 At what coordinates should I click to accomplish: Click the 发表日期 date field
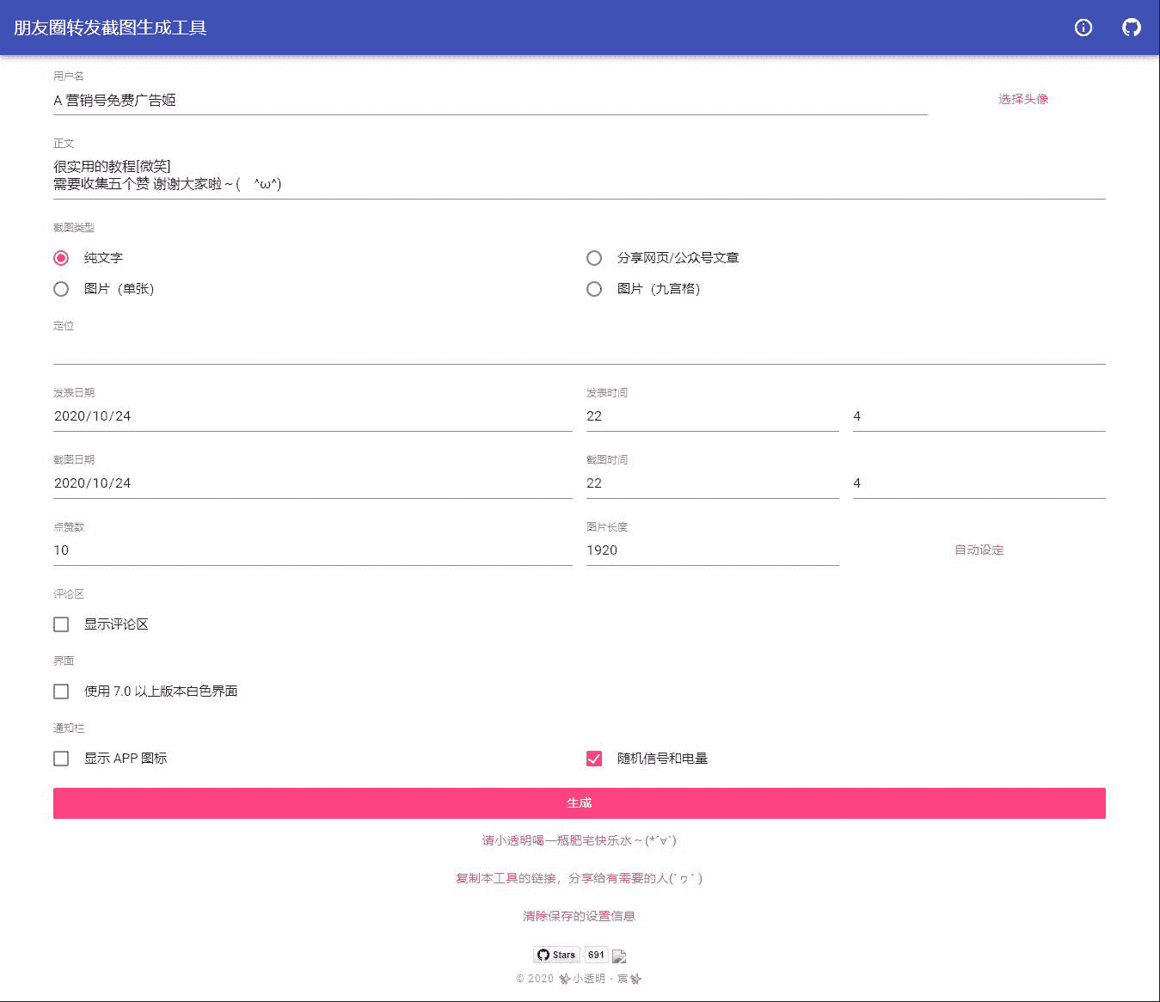pyautogui.click(x=313, y=416)
